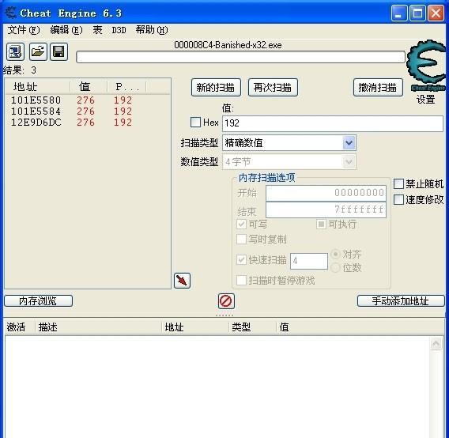Toggle the 禁止随机 checkbox
449x438 pixels.
(398, 184)
